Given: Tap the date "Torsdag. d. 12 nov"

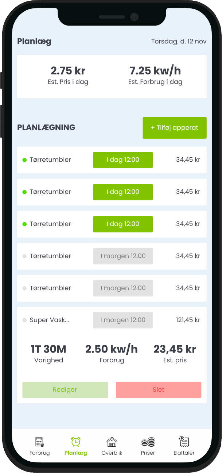Looking at the screenshot, I should (x=179, y=42).
